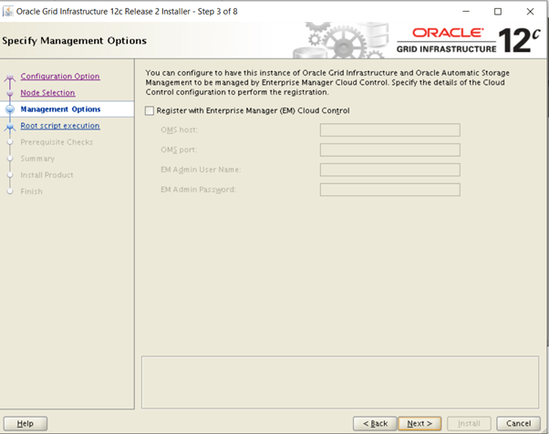Focus the EM Admin User Name field

389,170
